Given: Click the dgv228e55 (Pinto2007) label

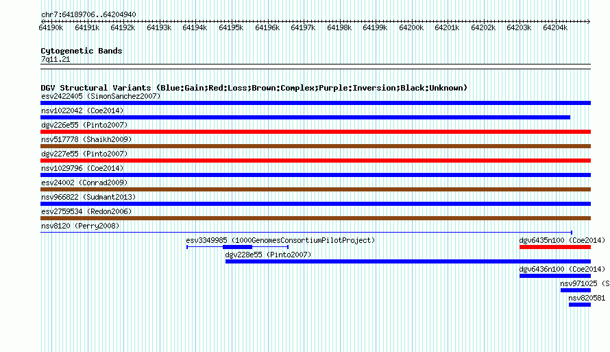Looking at the screenshot, I should tap(268, 255).
